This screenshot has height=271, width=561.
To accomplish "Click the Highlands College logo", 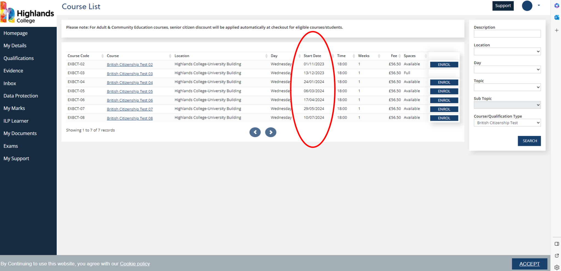I will tap(27, 13).
